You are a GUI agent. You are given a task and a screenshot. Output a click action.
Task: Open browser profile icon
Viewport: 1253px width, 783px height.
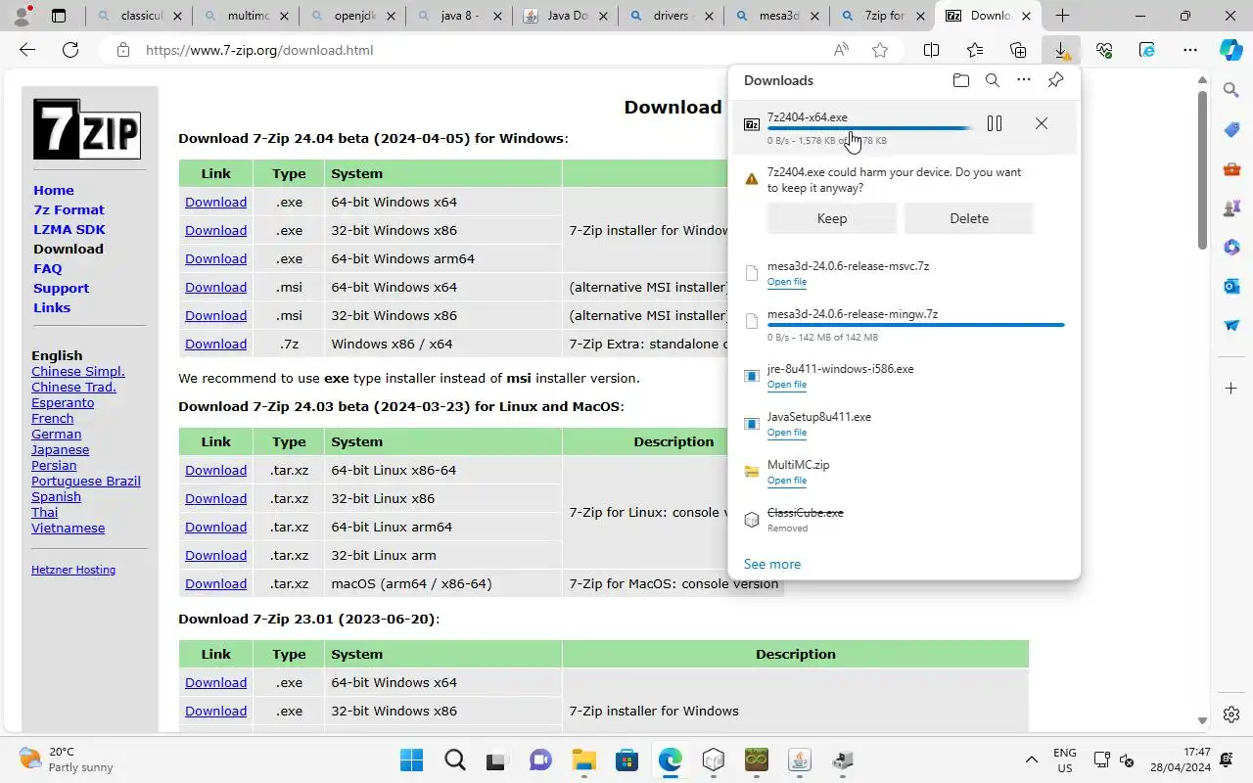(22, 16)
